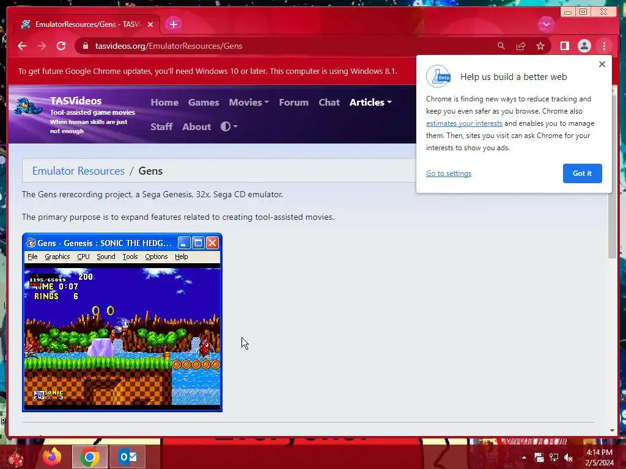Open the Chrome profile avatar
Viewport: 626px width, 469px height.
click(x=584, y=46)
